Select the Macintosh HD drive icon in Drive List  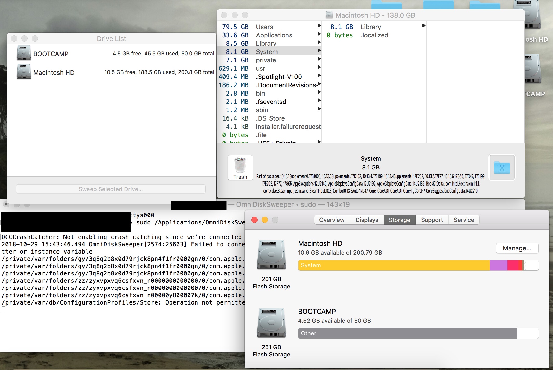tap(24, 72)
